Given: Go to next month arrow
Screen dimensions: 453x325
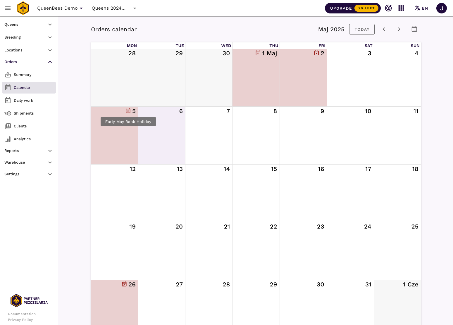Looking at the screenshot, I should [x=399, y=29].
